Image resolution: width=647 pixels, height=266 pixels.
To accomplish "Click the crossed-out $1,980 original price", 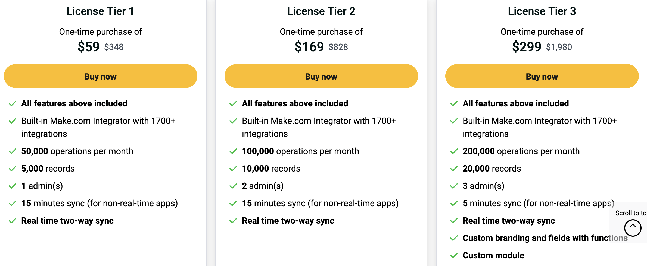I will point(559,47).
